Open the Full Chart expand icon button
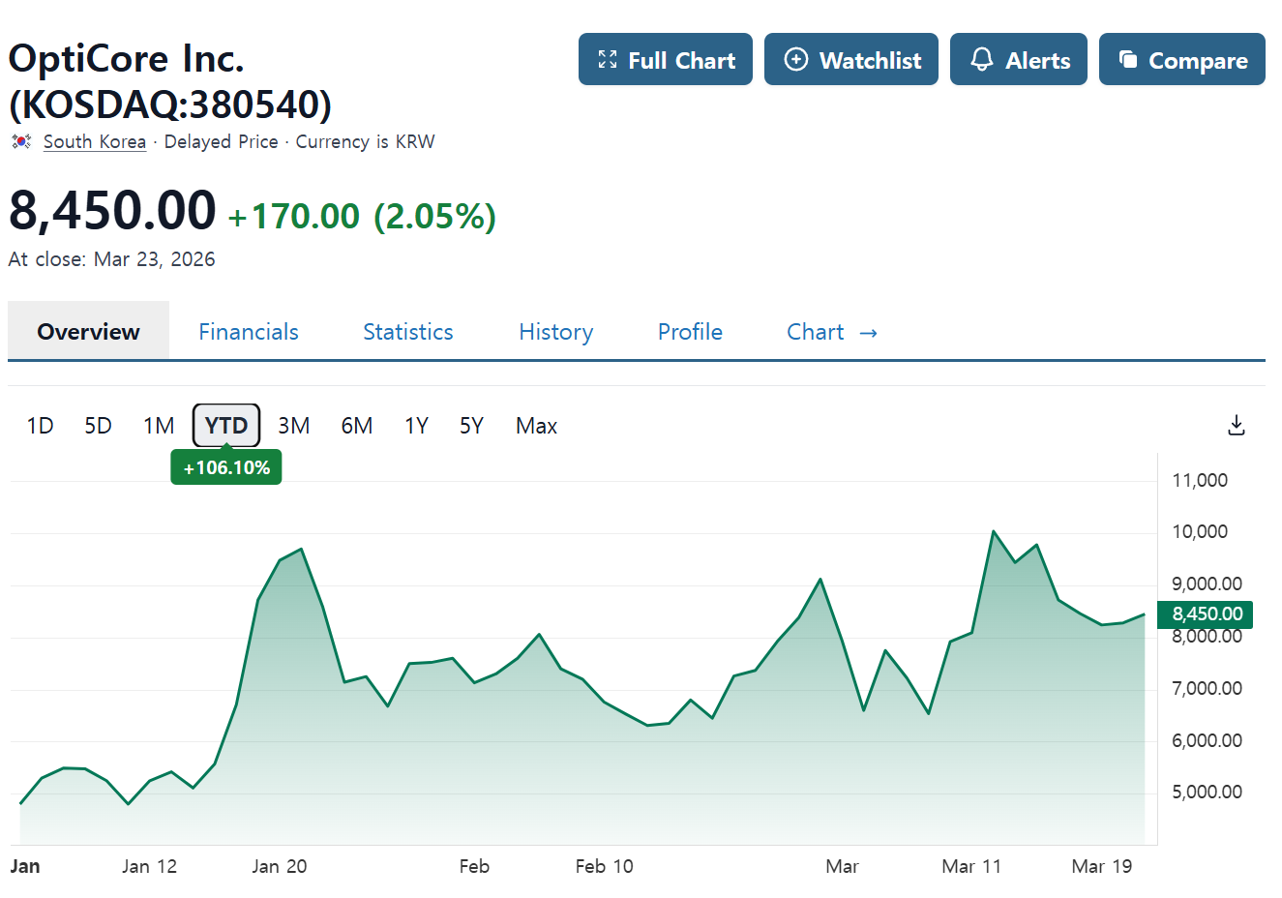Image resolution: width=1282 pixels, height=898 pixels. (608, 59)
